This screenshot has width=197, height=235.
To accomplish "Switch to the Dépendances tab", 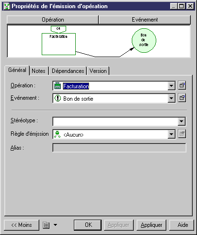I will click(68, 71).
